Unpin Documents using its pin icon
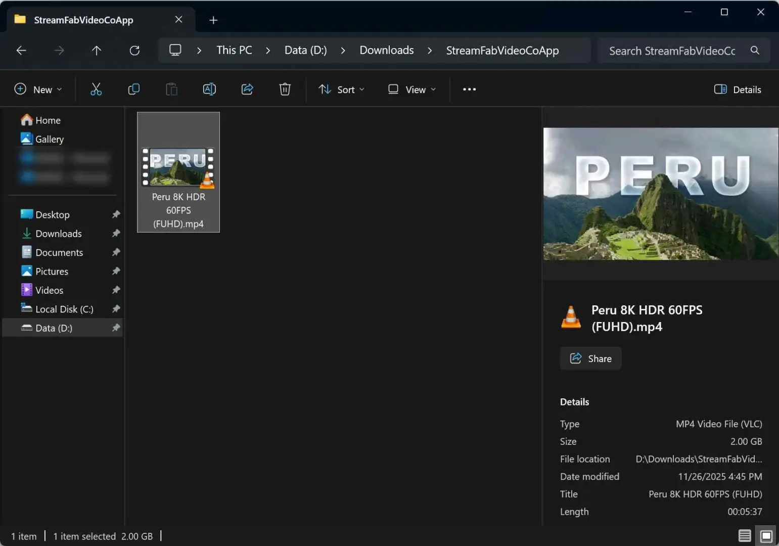This screenshot has width=779, height=546. (116, 252)
